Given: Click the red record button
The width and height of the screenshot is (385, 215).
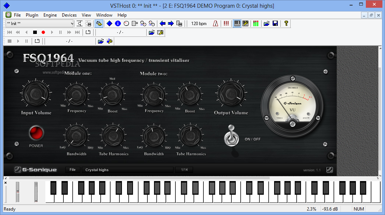Looking at the screenshot, I should click(x=43, y=32).
